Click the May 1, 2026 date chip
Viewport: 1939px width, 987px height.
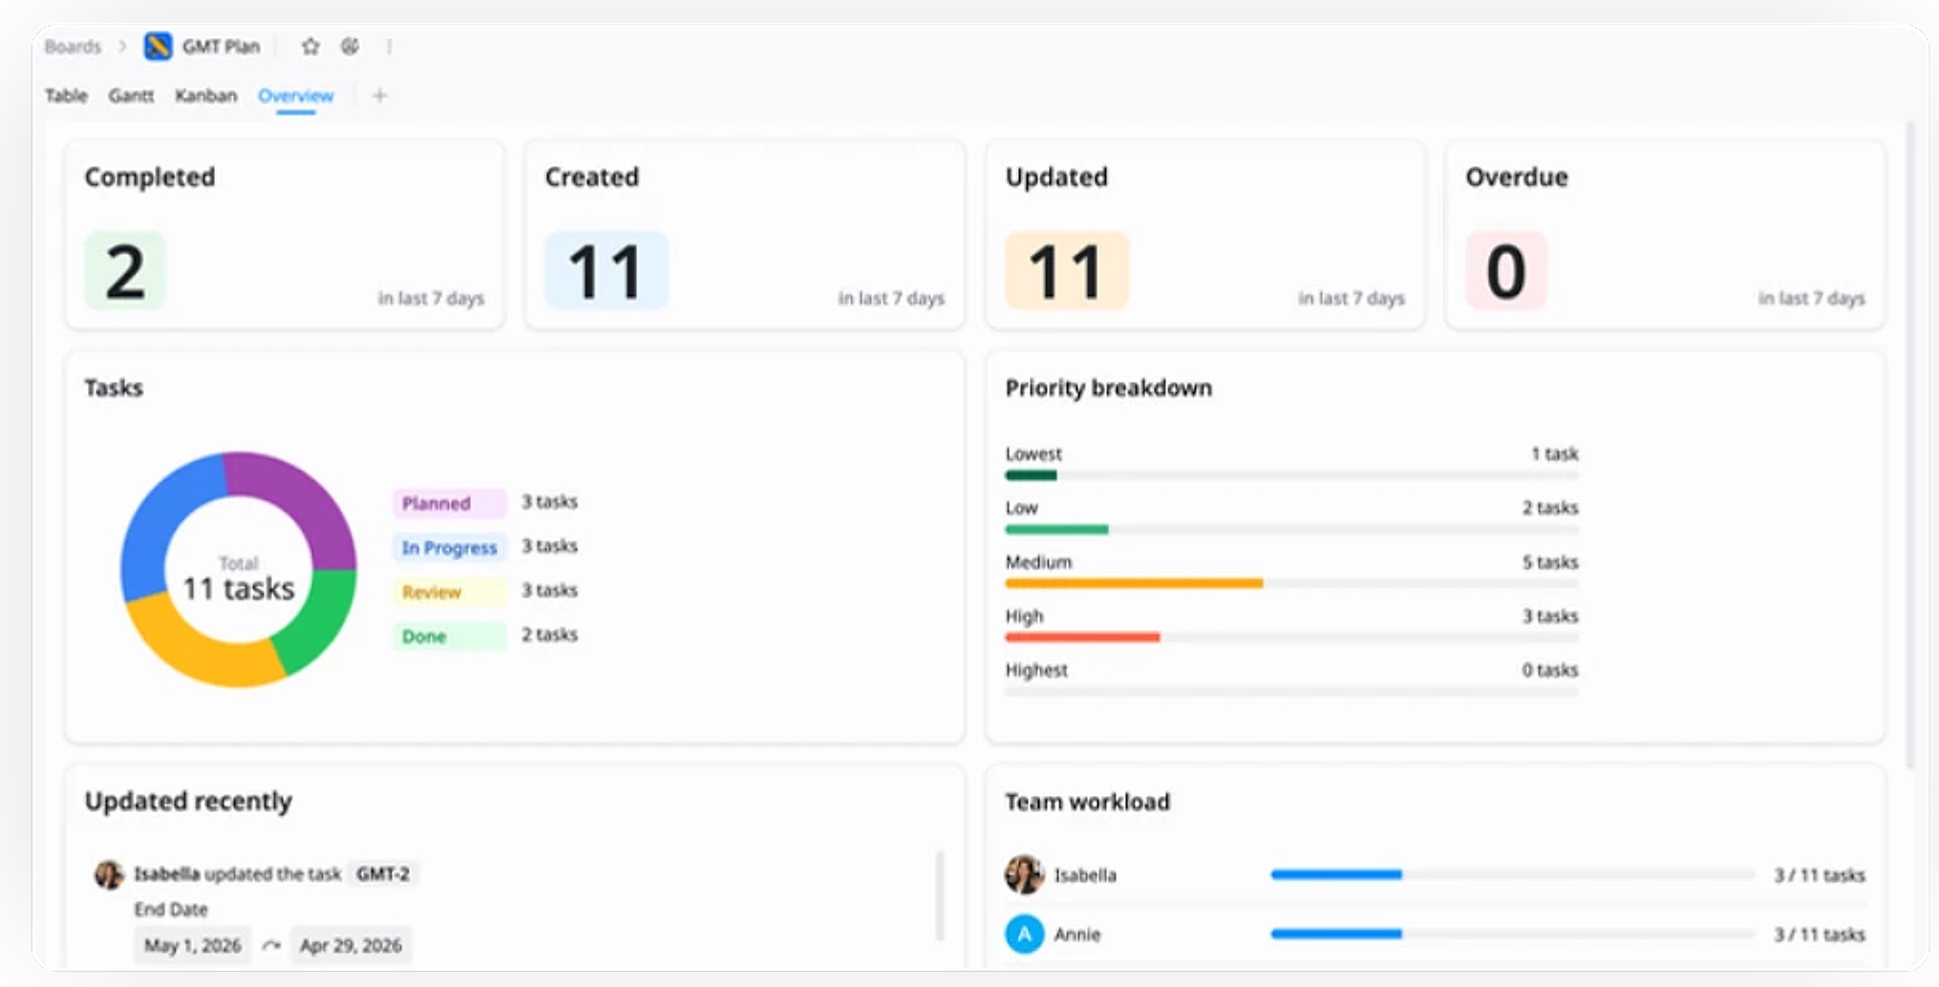tap(193, 945)
